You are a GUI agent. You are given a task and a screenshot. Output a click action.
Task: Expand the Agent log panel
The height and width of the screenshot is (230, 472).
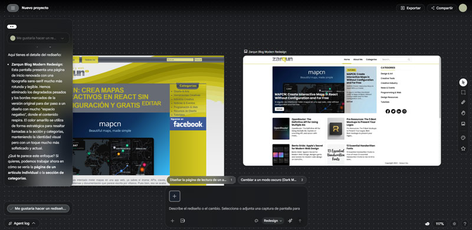[22, 224]
